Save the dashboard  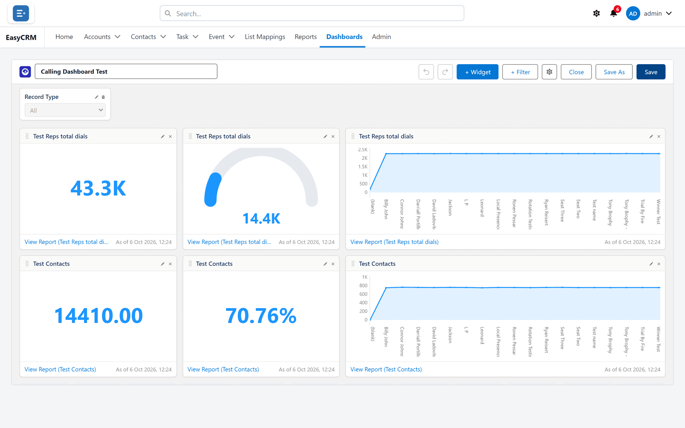(651, 72)
